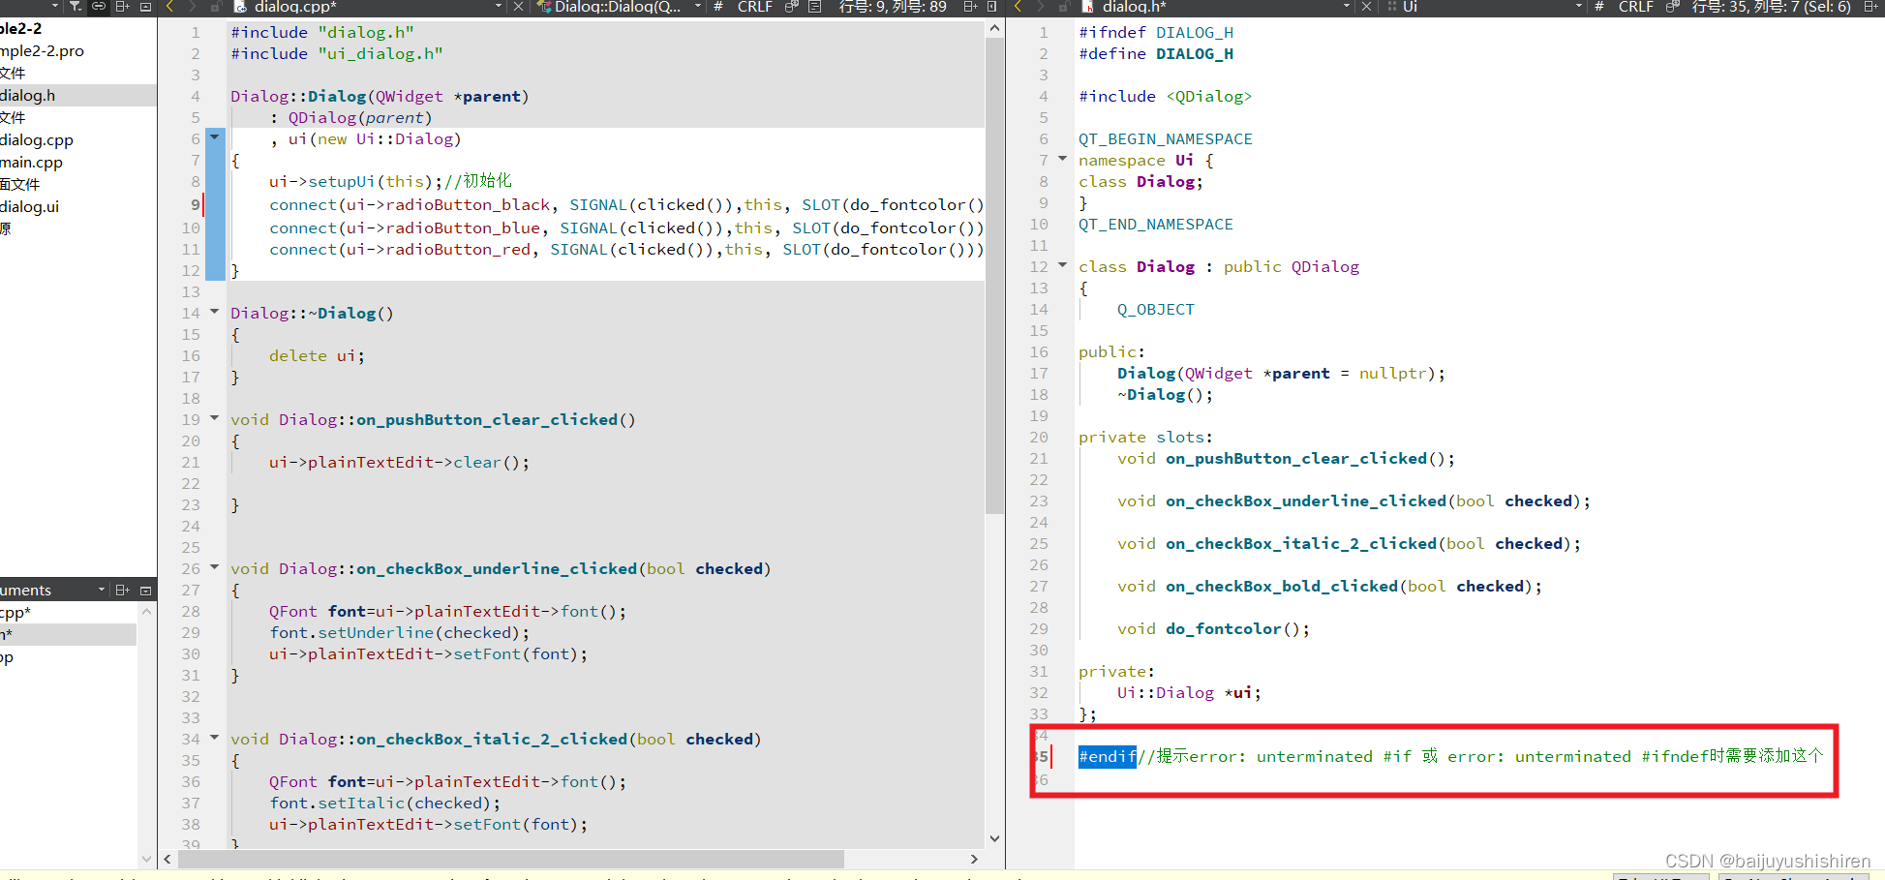
Task: Select dialog.ui in the project file list
Action: [x=29, y=206]
